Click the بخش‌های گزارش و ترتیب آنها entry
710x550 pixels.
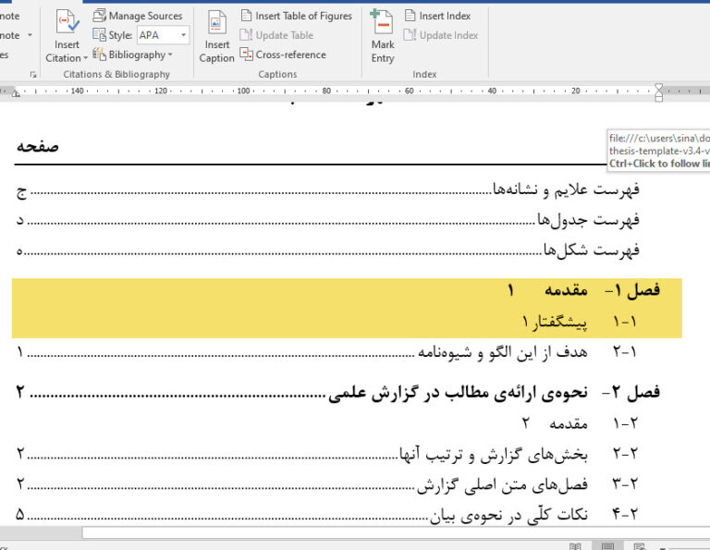coord(327,454)
